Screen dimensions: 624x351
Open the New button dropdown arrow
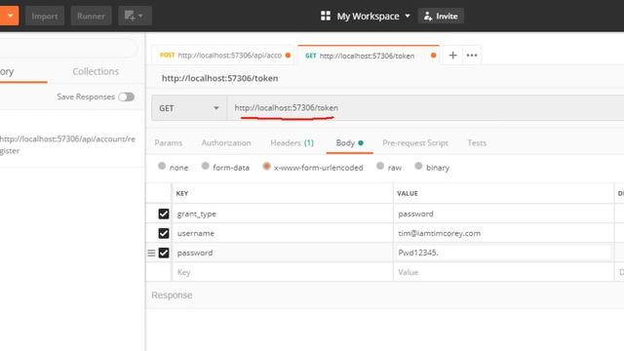coord(10,16)
